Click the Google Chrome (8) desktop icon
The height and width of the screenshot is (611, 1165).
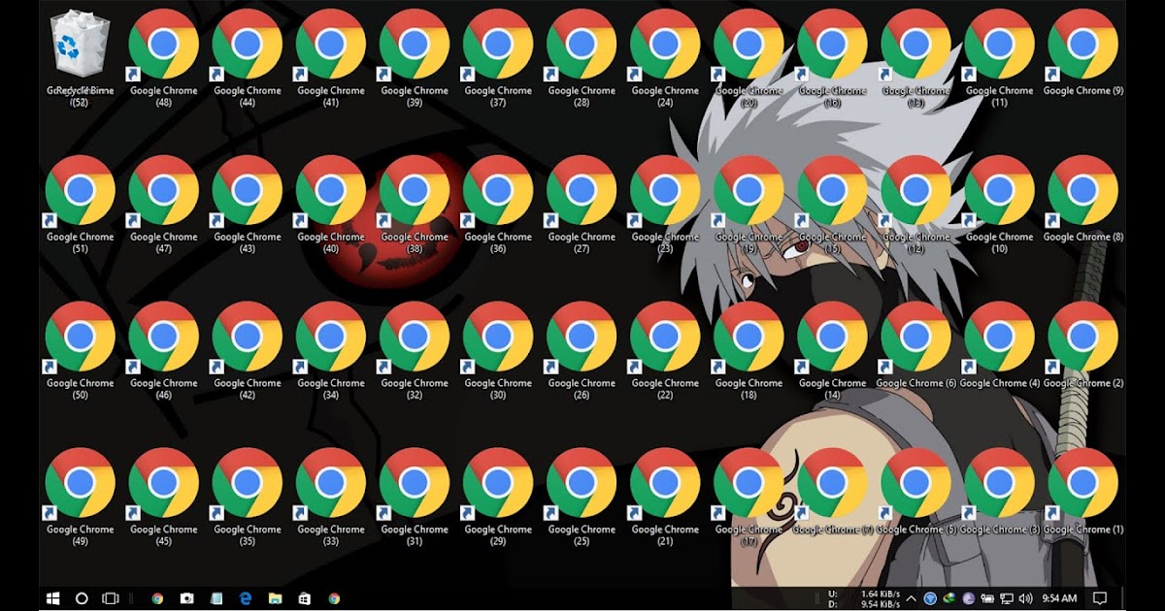click(x=1082, y=200)
